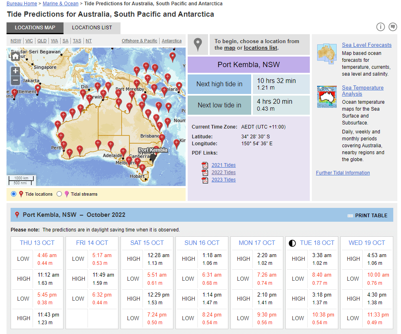Filter map to NSW
This screenshot has height=334, width=401.
16,41
